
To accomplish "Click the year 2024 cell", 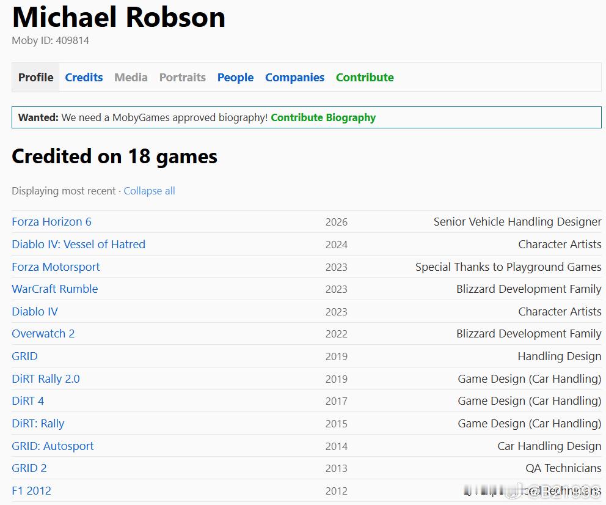I will point(336,245).
